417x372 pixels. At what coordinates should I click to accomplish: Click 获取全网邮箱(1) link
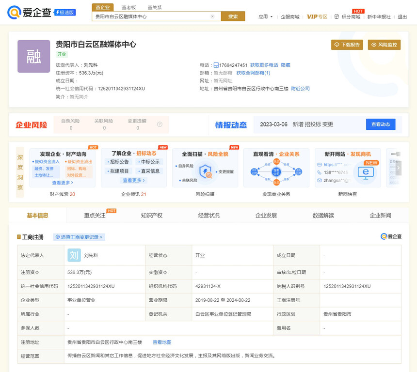tap(253, 73)
